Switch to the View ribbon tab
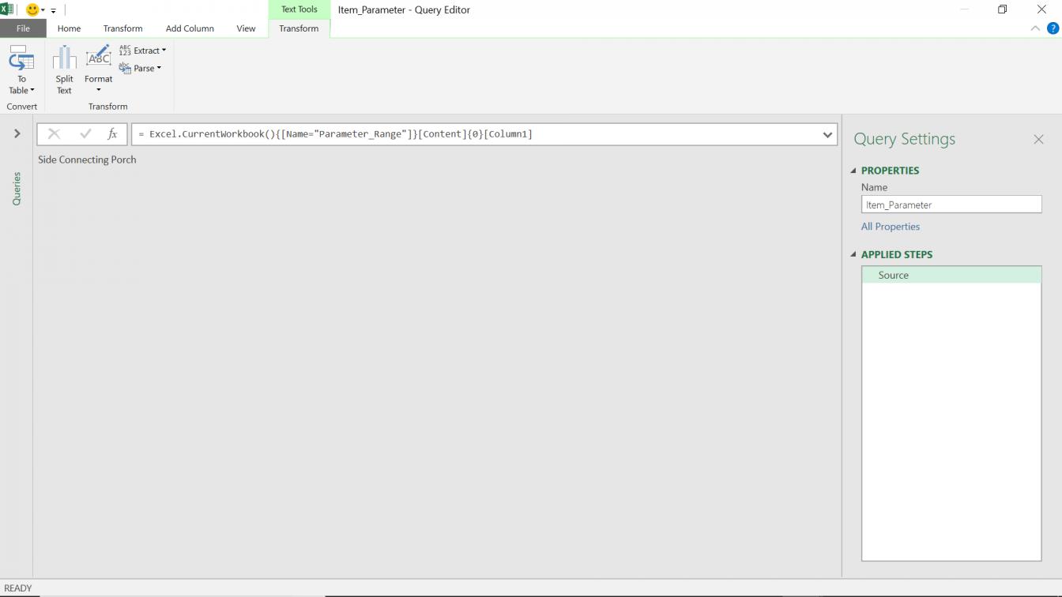 point(246,28)
